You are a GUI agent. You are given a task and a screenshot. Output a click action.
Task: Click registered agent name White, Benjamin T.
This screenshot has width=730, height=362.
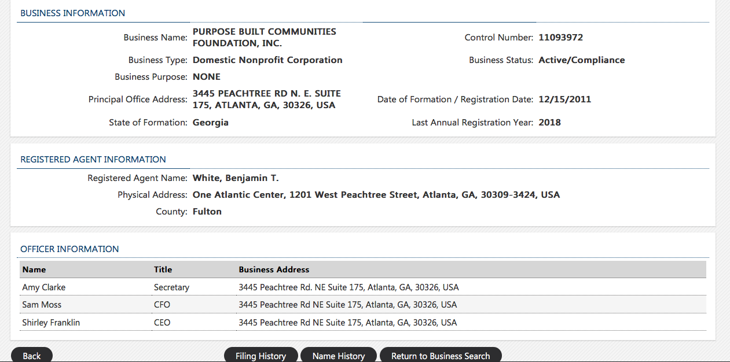[236, 178]
